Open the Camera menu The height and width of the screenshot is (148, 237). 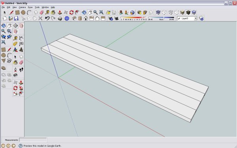tap(22, 7)
